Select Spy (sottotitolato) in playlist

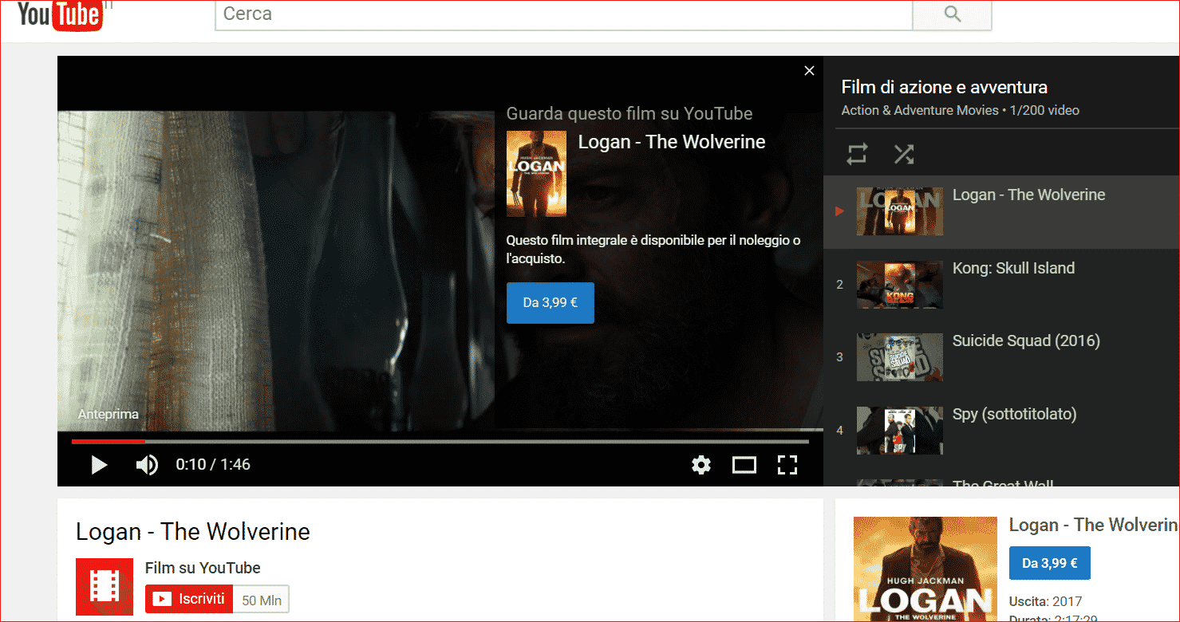click(x=1002, y=431)
